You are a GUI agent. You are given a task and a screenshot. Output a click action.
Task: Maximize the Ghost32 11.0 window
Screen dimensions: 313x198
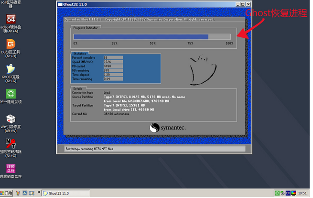[243, 4]
